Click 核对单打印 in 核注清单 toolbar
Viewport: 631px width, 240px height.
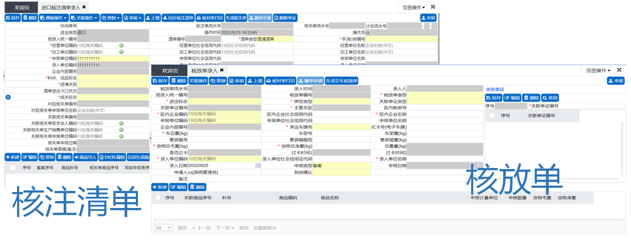(210, 18)
